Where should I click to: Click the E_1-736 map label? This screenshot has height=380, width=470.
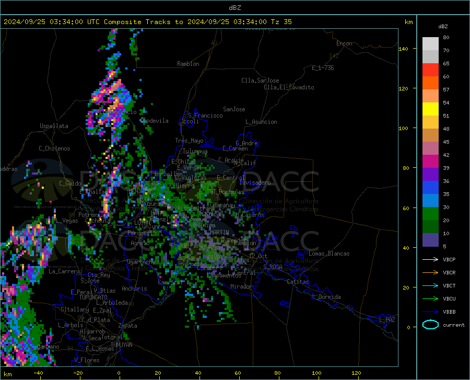click(x=323, y=68)
